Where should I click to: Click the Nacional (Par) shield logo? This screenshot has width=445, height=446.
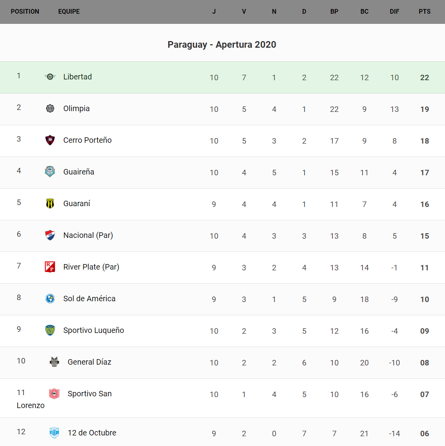[x=50, y=235]
